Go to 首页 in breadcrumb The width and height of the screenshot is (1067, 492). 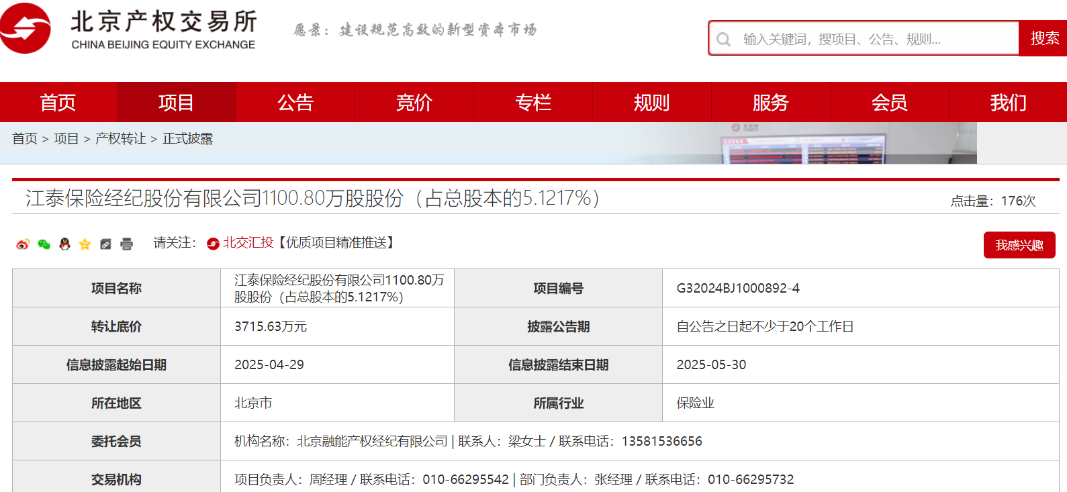(x=25, y=139)
